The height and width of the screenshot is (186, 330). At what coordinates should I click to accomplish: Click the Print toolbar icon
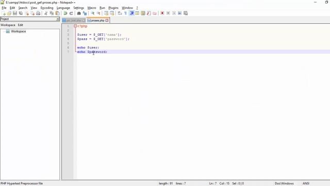(38, 13)
